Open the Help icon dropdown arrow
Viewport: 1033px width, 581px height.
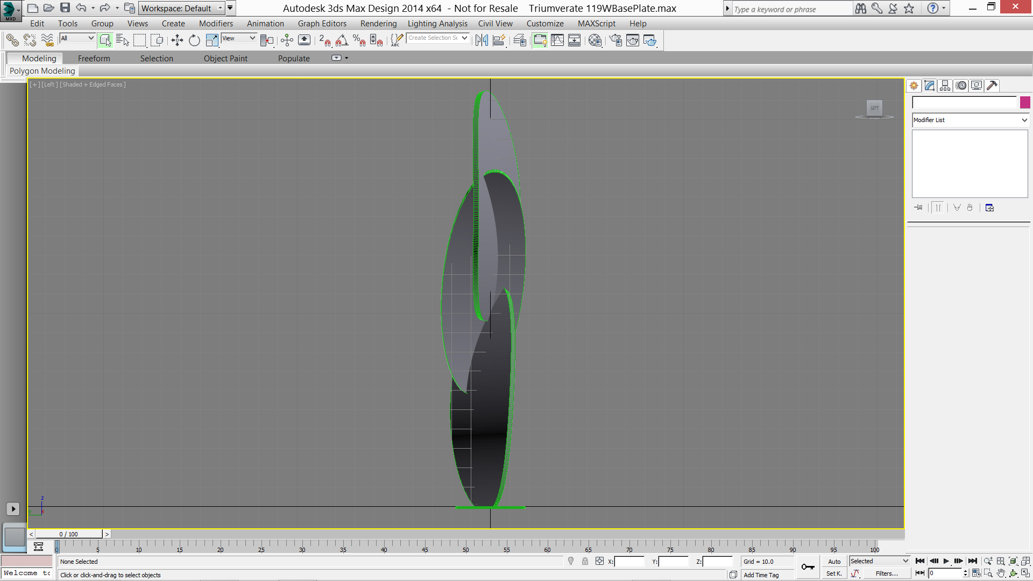(x=944, y=8)
